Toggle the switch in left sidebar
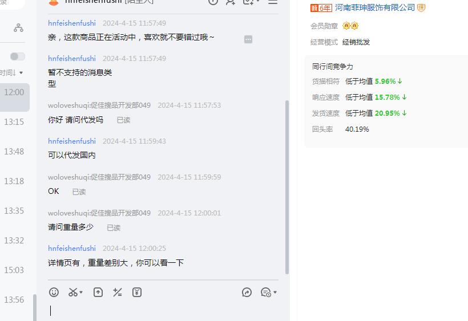468x321 pixels. [18, 56]
